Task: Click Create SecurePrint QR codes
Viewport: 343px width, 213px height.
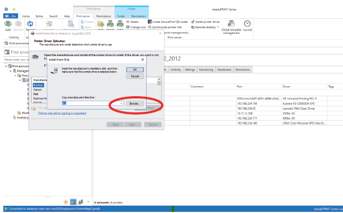Action: 168,22
